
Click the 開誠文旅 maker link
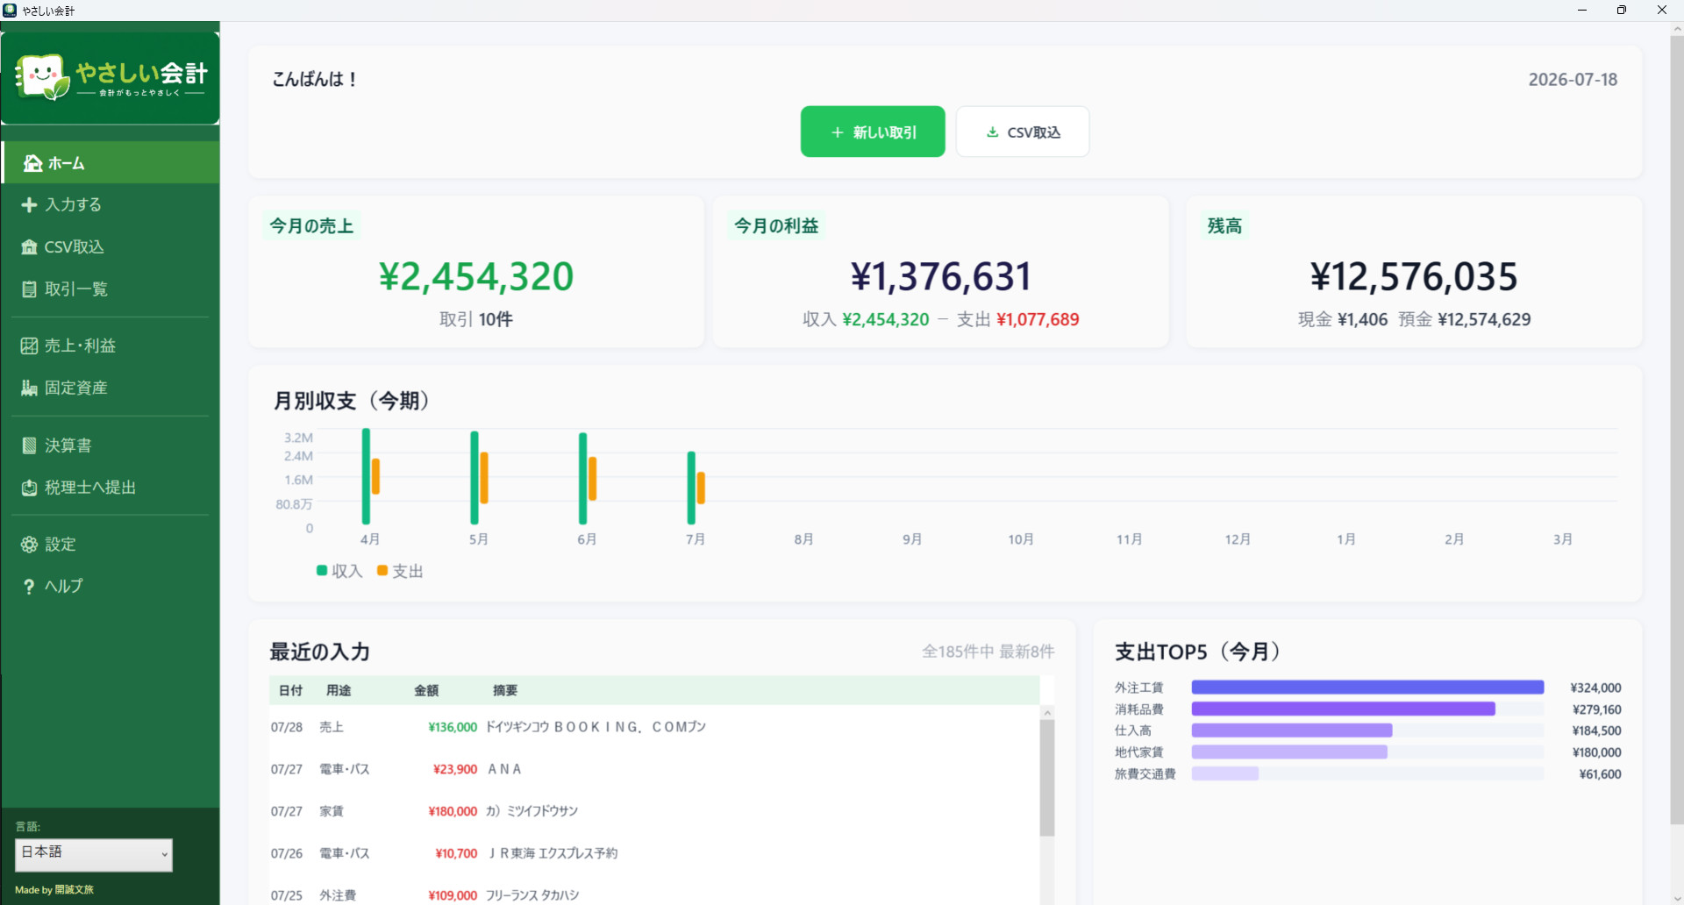[75, 889]
